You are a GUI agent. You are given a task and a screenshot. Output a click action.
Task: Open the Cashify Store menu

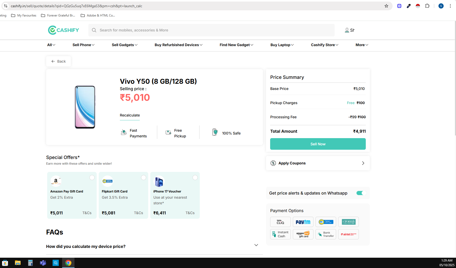[324, 45]
